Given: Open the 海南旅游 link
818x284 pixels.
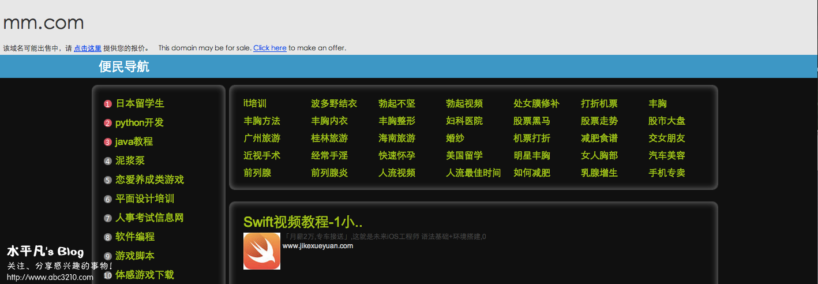Looking at the screenshot, I should click(396, 138).
